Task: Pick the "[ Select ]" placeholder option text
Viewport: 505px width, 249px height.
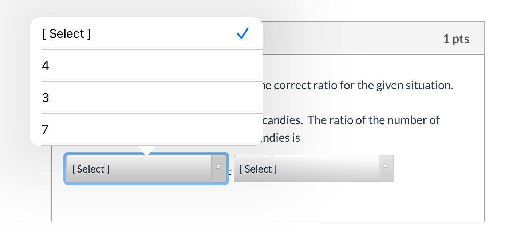Action: 67,34
